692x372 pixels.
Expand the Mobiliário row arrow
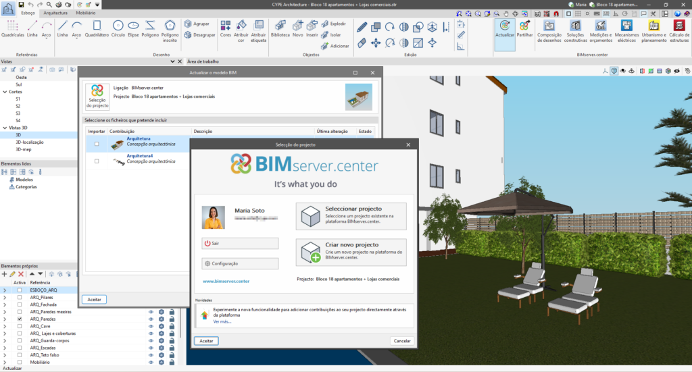click(5, 363)
